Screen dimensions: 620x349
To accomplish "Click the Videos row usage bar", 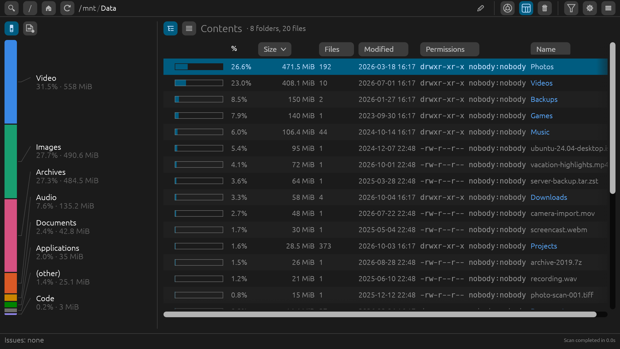I will click(x=199, y=83).
